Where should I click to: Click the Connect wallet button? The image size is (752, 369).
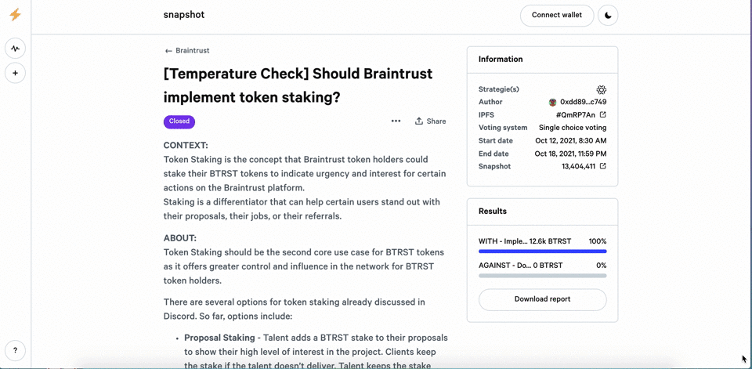(557, 16)
